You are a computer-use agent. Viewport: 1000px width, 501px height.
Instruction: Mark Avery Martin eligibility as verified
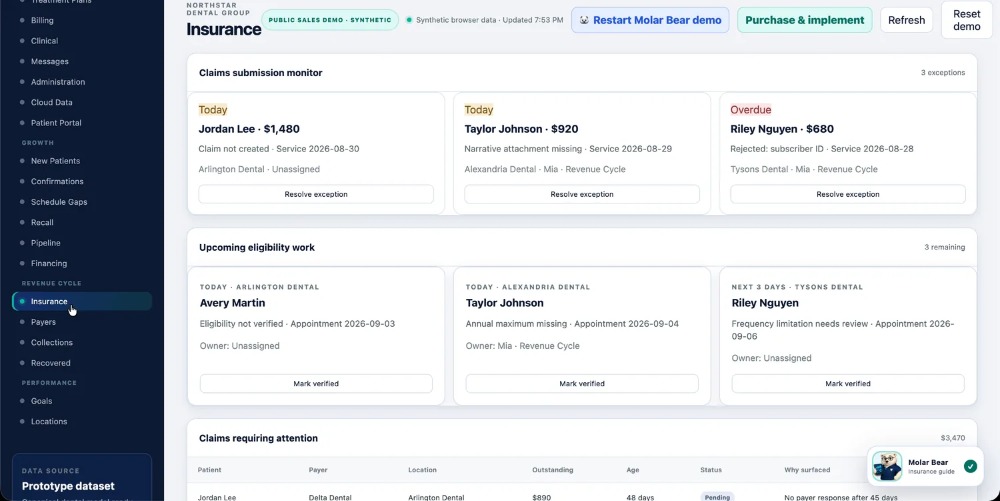(316, 384)
